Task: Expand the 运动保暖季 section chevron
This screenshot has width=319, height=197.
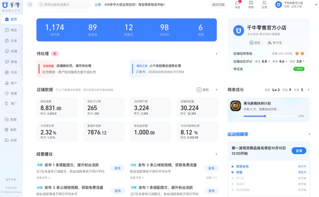Action: click(309, 134)
